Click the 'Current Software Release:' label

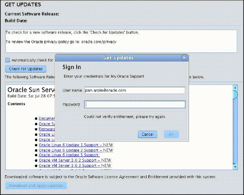pyautogui.click(x=32, y=14)
